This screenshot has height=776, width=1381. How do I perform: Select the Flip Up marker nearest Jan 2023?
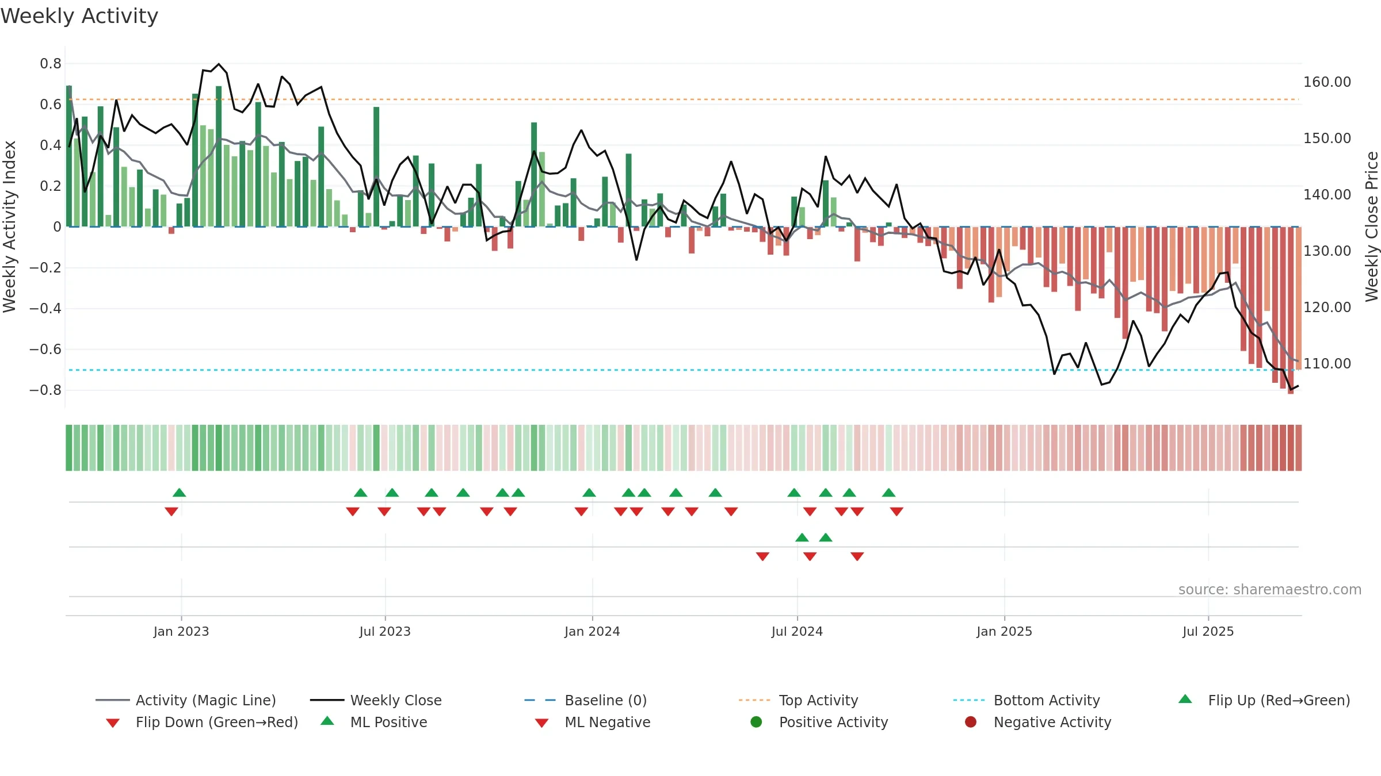coord(180,493)
